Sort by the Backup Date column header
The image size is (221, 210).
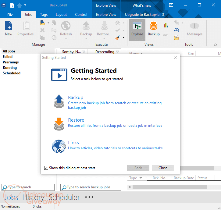coord(184,178)
